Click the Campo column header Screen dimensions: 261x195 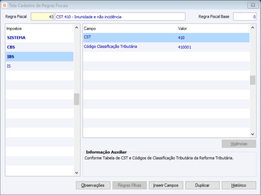[x=130, y=28]
